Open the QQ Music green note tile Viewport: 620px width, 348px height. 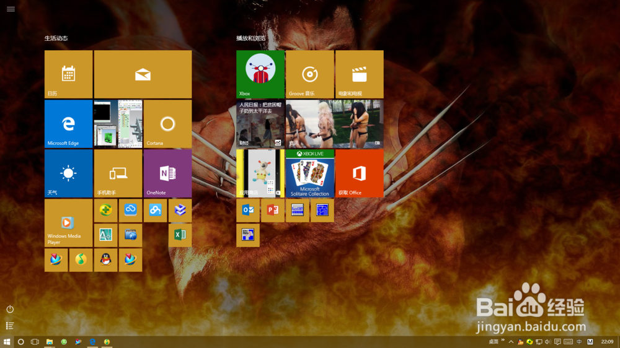pos(81,260)
